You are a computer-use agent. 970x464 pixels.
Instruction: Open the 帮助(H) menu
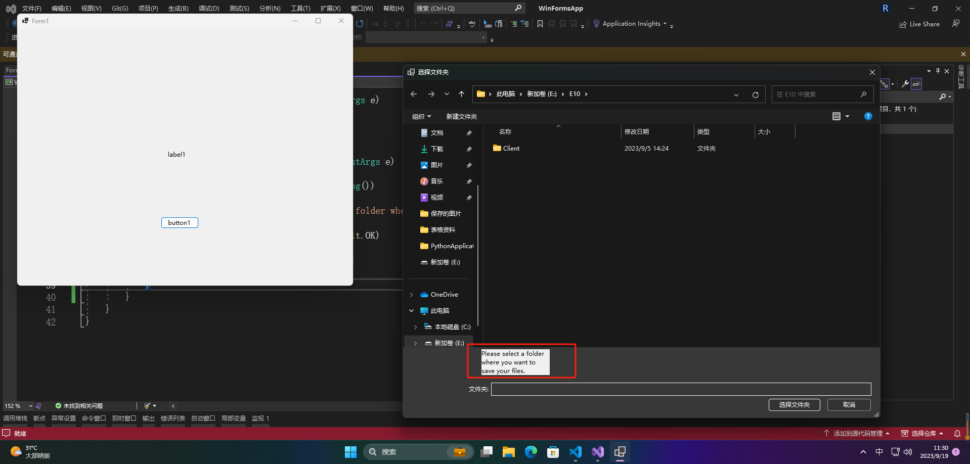click(393, 9)
